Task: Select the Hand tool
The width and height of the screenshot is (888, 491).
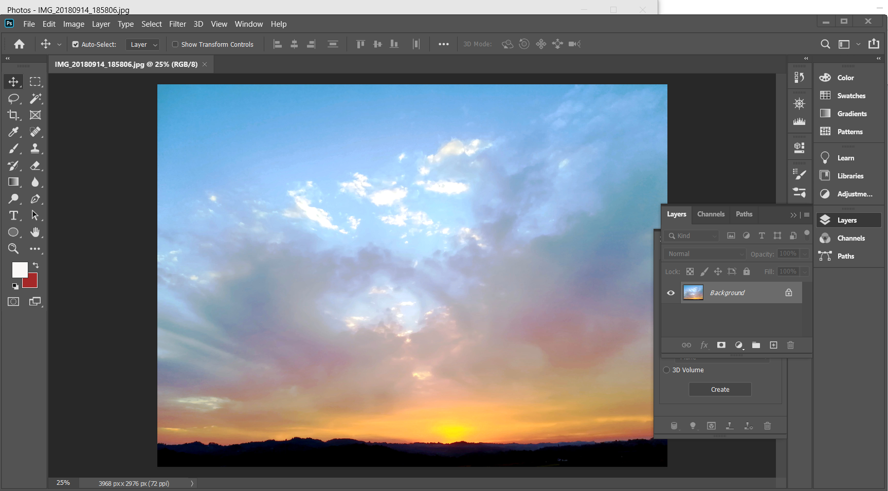Action: click(x=35, y=232)
